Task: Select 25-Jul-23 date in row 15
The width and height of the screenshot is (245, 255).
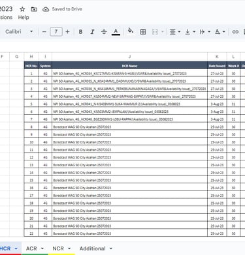Action: click(x=217, y=180)
